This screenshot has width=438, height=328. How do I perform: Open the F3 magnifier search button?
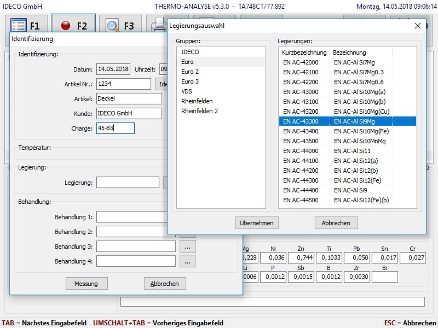[x=120, y=25]
